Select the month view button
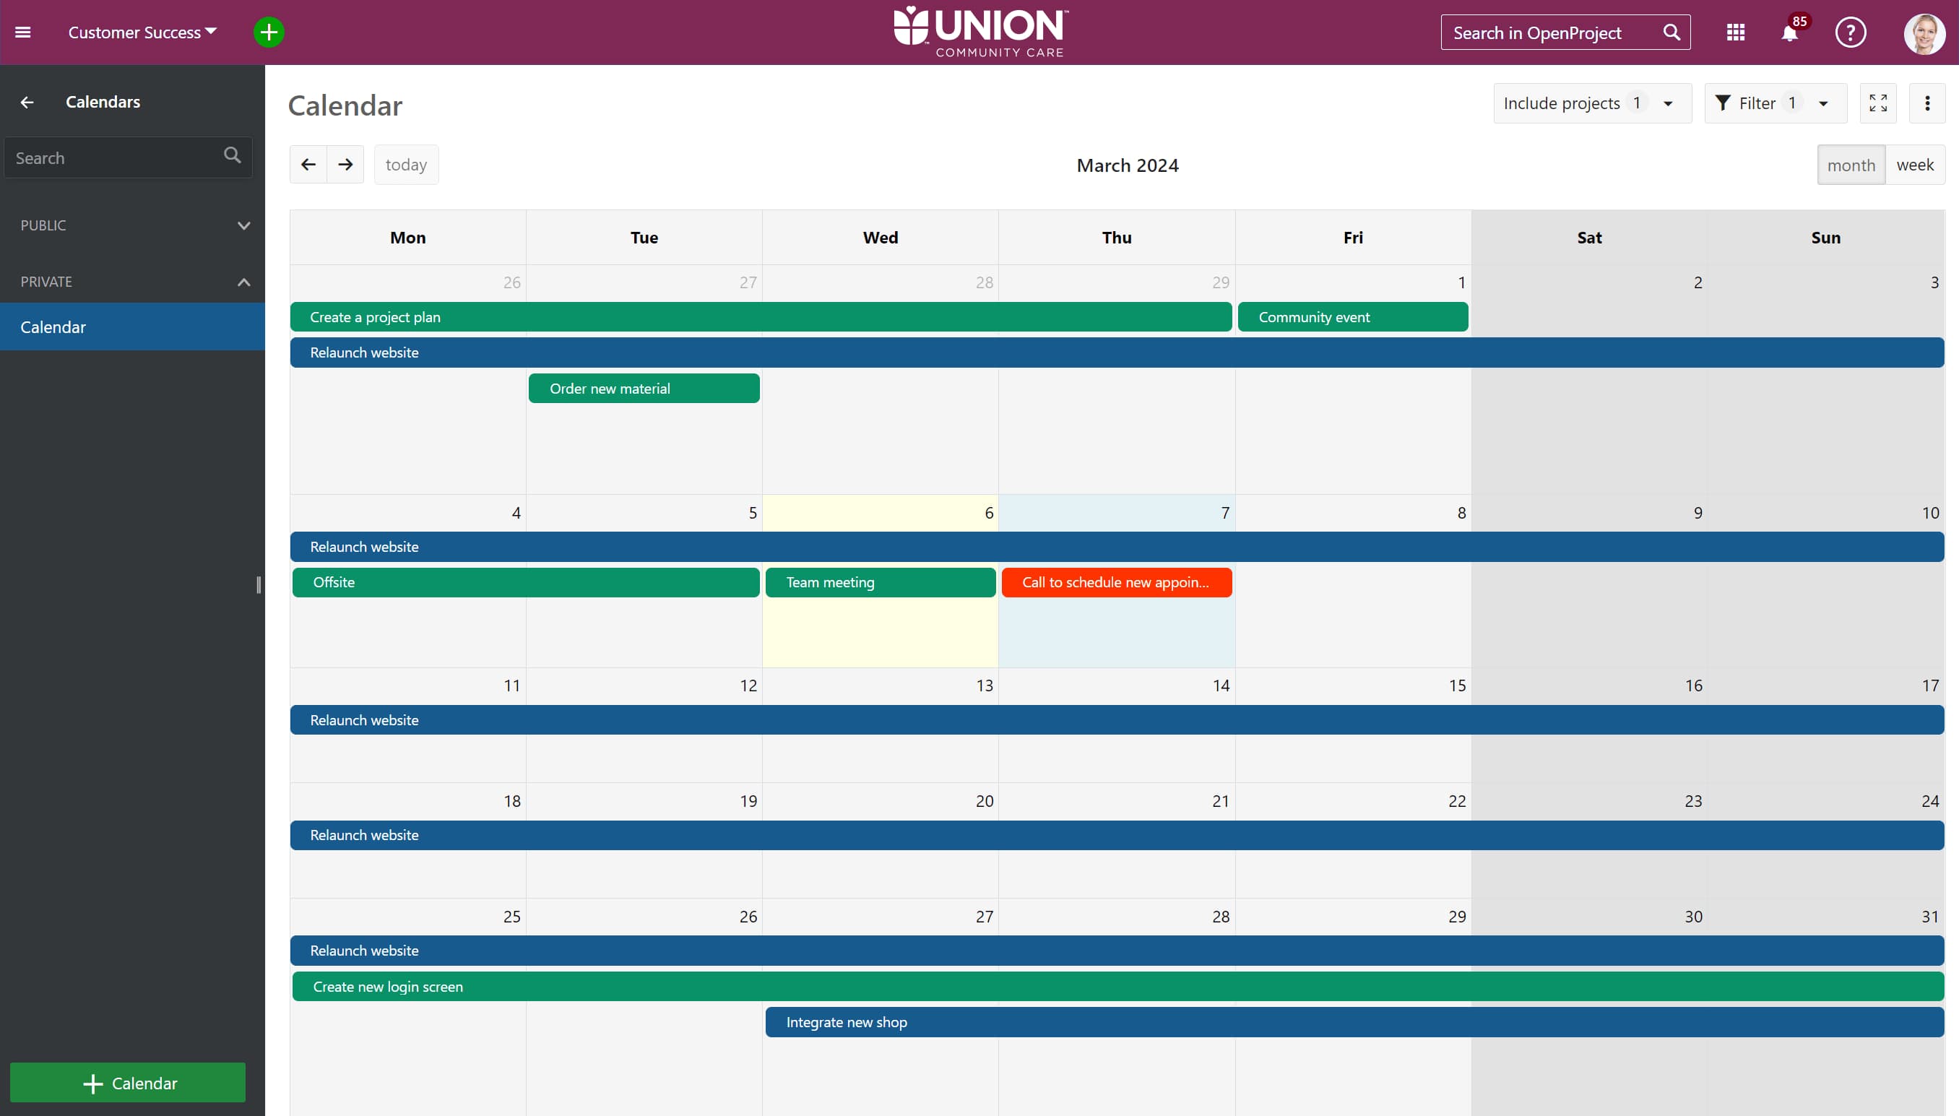This screenshot has width=1959, height=1116. (1850, 165)
